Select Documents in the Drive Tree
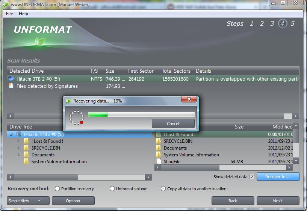307x211 pixels. tap(43, 154)
